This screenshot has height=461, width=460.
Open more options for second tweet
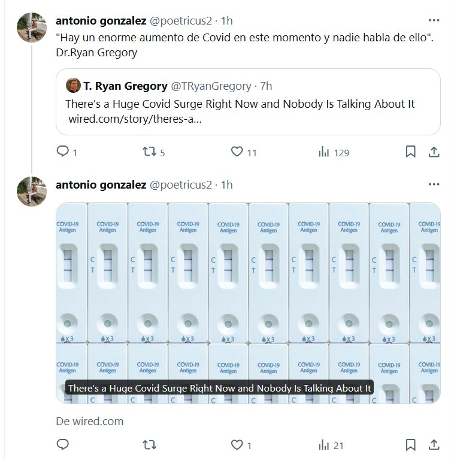(x=433, y=184)
